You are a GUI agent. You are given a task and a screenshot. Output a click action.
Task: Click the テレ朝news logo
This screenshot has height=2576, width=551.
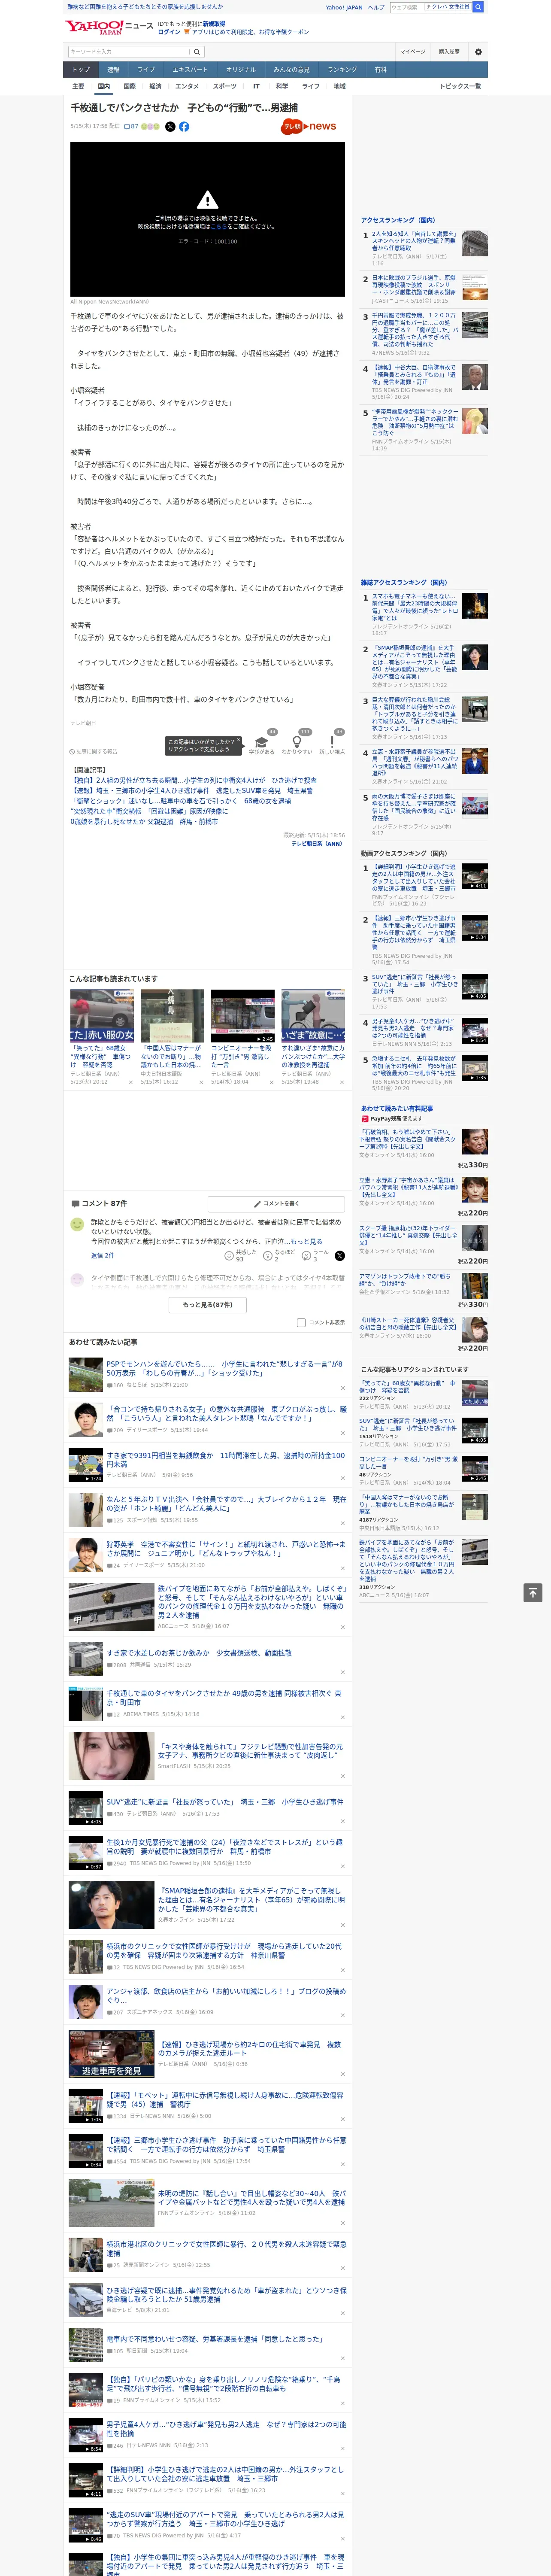[x=309, y=127]
